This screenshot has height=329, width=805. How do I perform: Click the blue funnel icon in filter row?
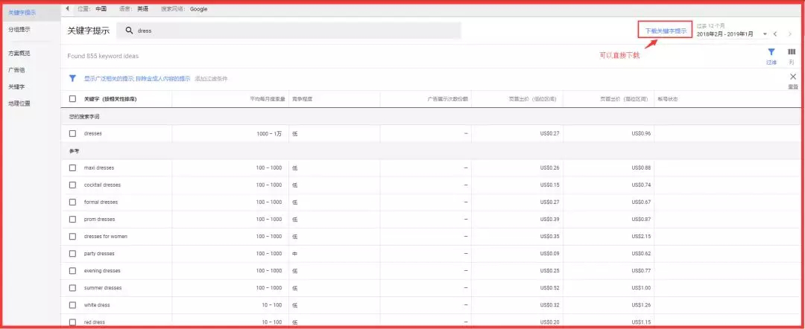(x=72, y=78)
